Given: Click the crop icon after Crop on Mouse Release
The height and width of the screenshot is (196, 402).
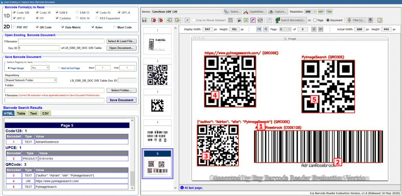Looking at the screenshot, I should click(x=230, y=20).
